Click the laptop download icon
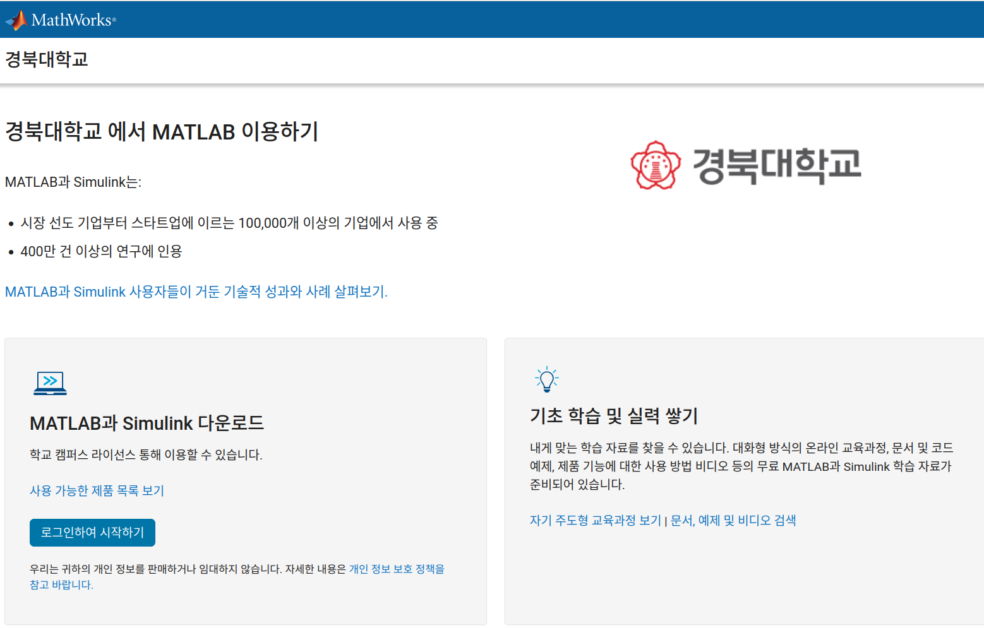Screen dimensions: 984x628 click(x=50, y=383)
